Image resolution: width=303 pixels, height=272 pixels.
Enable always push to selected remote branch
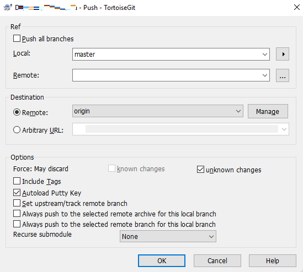tap(17, 224)
